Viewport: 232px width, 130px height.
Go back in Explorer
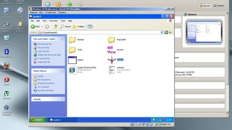(36, 26)
